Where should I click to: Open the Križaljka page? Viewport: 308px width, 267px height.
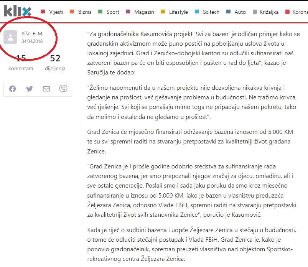coord(266,12)
